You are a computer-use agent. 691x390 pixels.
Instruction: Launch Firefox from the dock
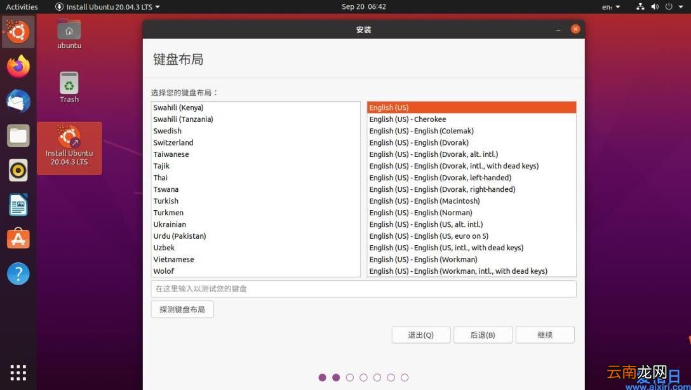[18, 66]
